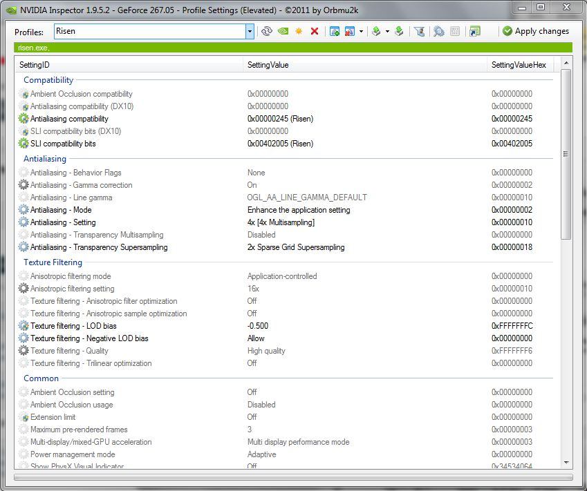
Task: Expand dropdown arrow next to remove application
Action: (x=361, y=31)
